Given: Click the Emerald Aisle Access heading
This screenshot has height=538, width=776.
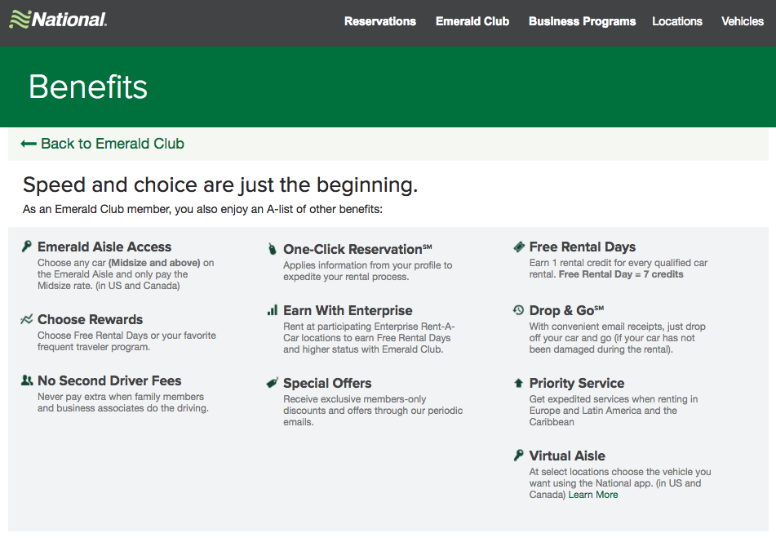Looking at the screenshot, I should [104, 247].
